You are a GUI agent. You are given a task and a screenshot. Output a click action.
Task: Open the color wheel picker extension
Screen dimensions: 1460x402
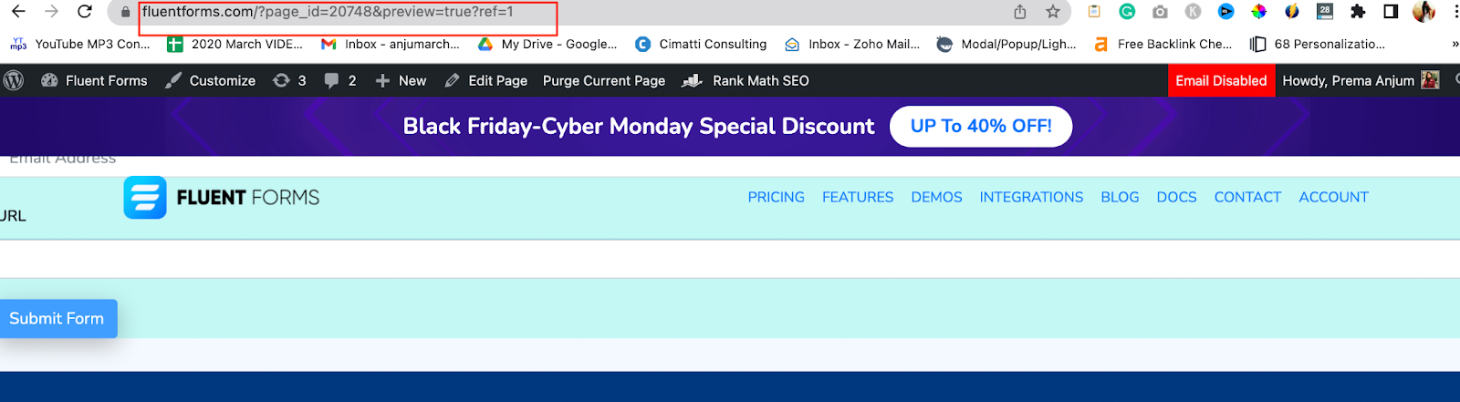(1258, 12)
